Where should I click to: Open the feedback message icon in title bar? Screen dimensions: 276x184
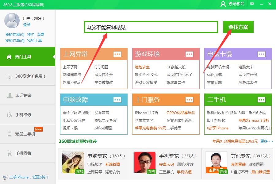point(252,4)
